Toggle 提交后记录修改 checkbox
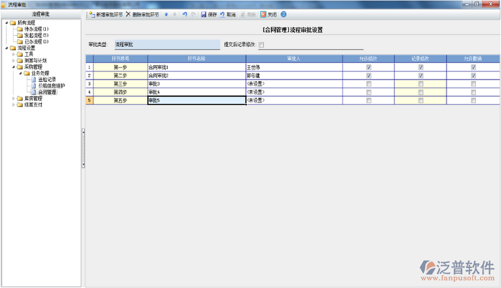The image size is (501, 288). (262, 44)
